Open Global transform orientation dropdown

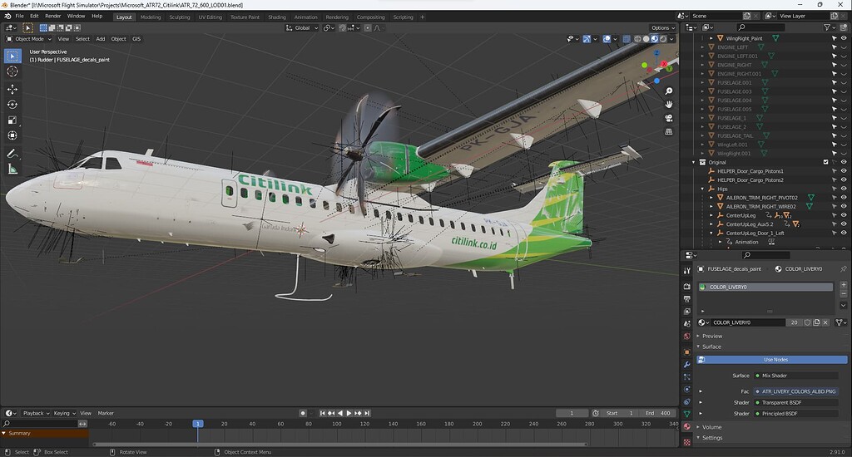click(302, 27)
